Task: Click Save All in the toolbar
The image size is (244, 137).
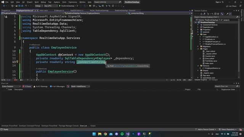Action: click(22, 6)
